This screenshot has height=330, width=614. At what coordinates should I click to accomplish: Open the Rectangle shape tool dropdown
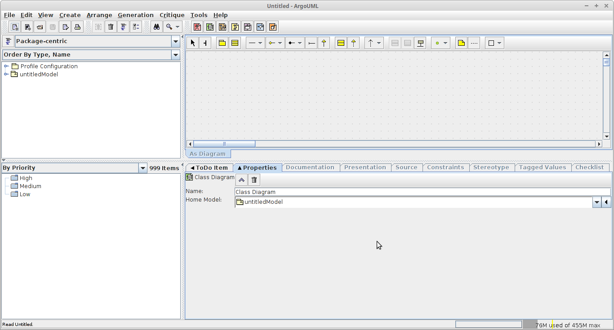coord(499,43)
